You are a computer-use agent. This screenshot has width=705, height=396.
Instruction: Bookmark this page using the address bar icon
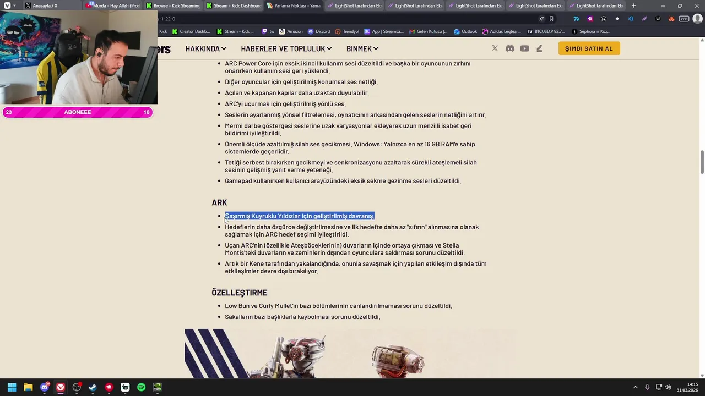pyautogui.click(x=551, y=19)
